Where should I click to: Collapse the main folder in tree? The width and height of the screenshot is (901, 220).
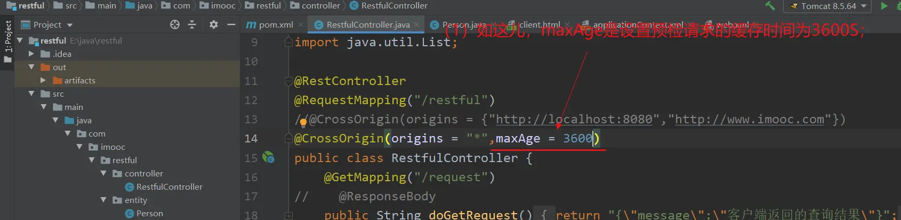[x=44, y=107]
